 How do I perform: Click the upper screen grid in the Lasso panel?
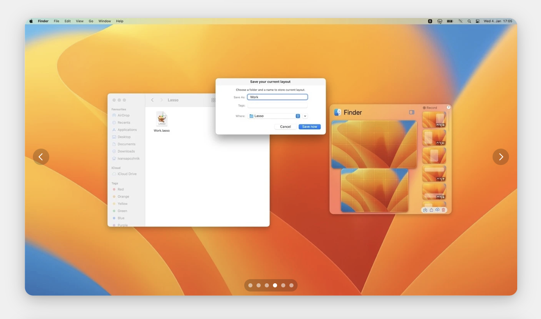(x=374, y=145)
